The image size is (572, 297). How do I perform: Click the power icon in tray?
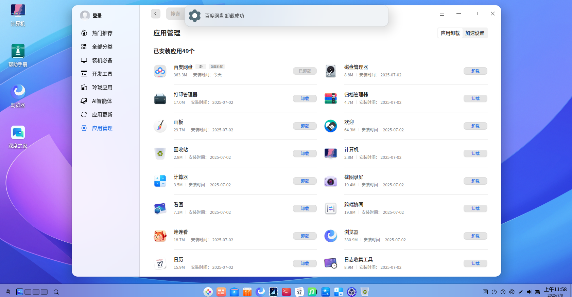point(494,292)
